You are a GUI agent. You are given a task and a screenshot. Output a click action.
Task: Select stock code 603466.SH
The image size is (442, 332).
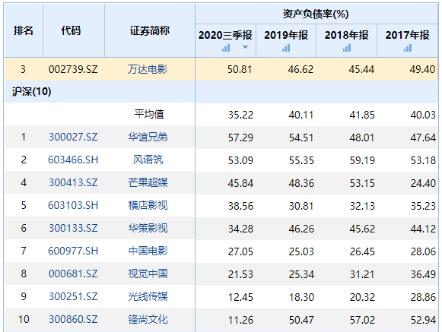click(73, 160)
